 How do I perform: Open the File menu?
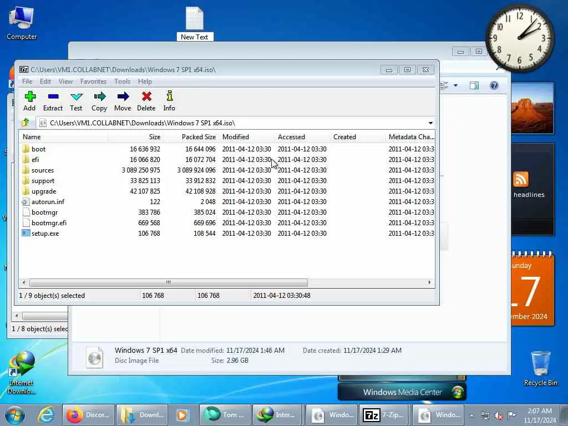coord(27,82)
